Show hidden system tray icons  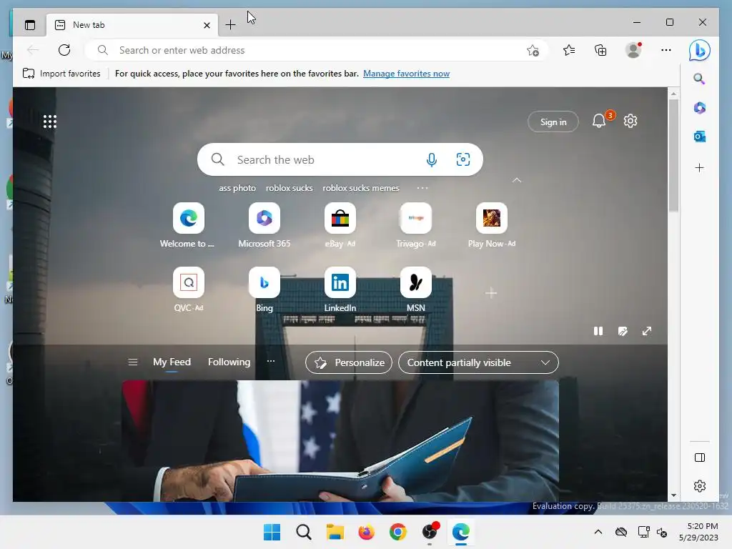598,532
